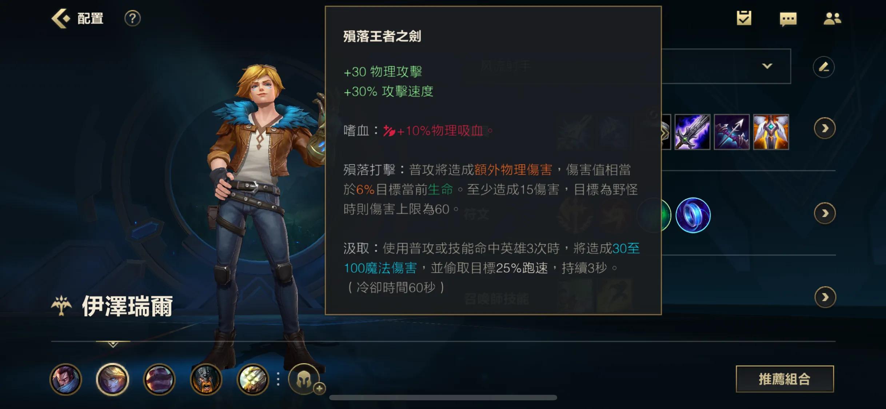
Task: Go back using the 配置 arrow
Action: 61,18
